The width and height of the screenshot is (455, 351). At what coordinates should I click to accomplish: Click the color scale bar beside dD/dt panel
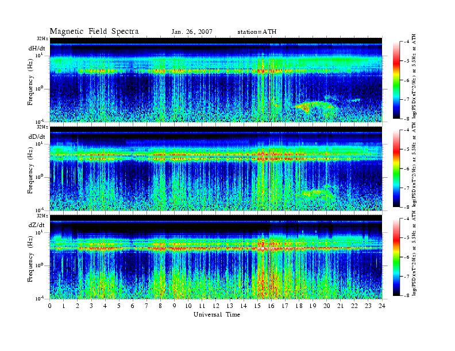[396, 169]
